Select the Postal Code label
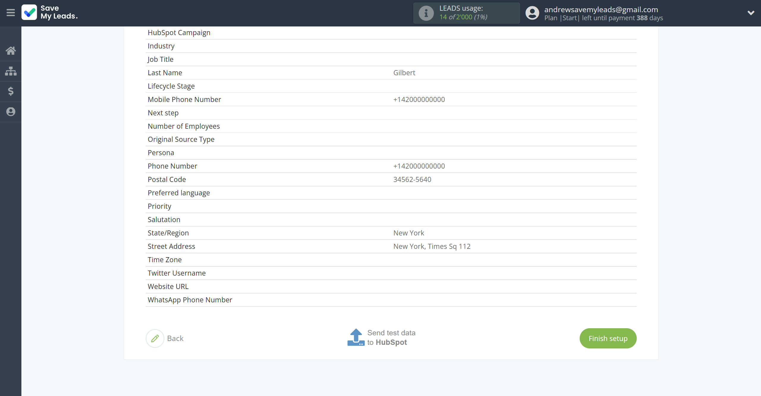Screen dimensions: 761x396 tap(167, 180)
